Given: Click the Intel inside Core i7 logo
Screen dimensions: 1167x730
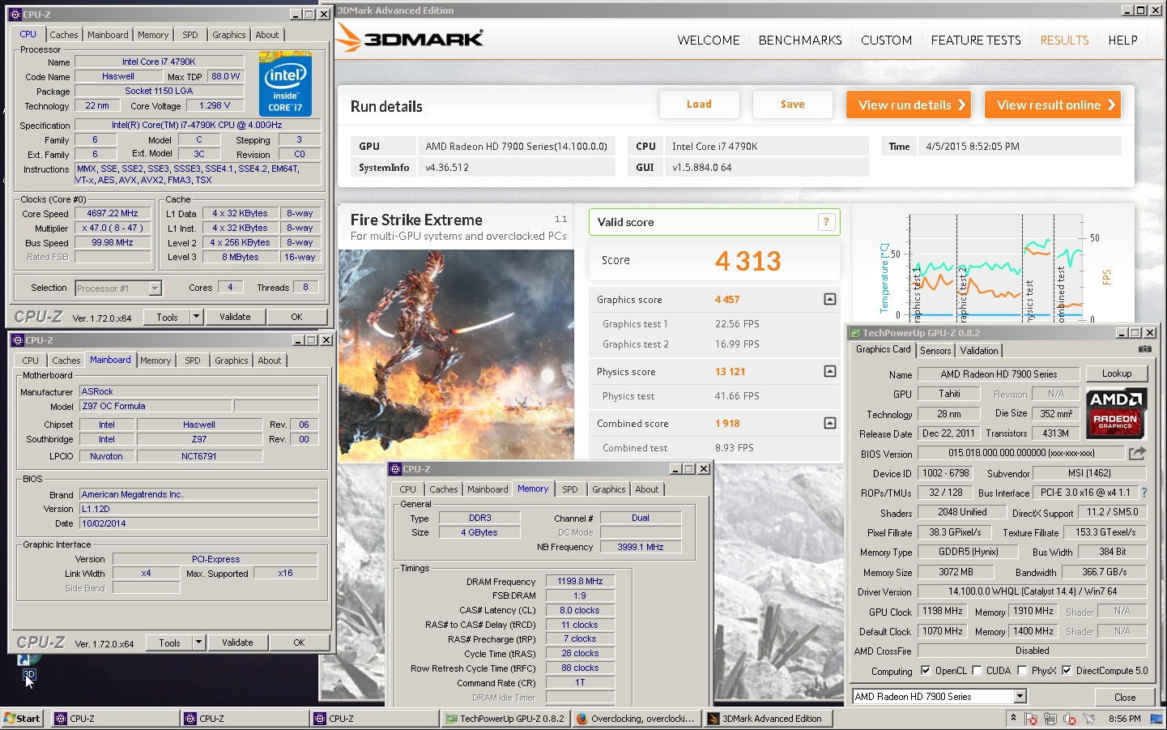Looking at the screenshot, I should [285, 84].
